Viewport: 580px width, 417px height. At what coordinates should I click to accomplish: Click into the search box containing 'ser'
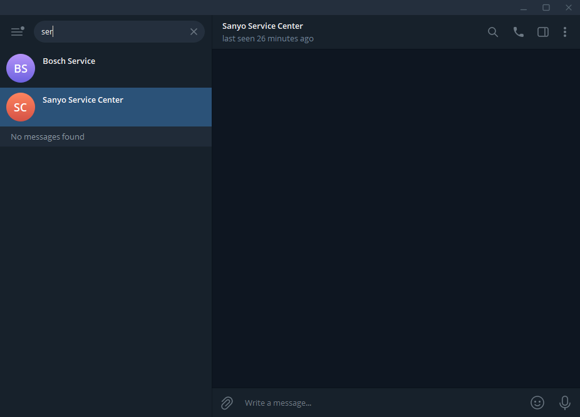[119, 32]
